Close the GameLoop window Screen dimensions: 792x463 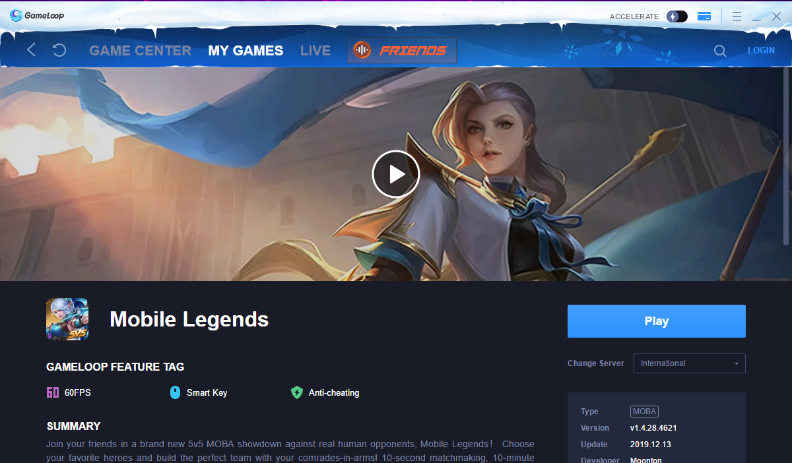pos(777,16)
